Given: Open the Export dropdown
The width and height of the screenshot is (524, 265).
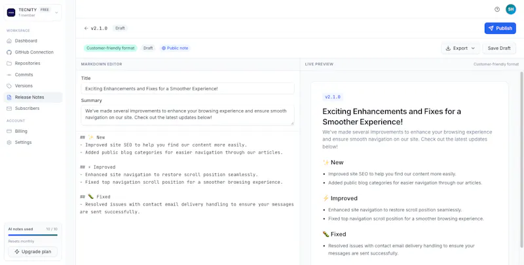Looking at the screenshot, I should coord(460,48).
